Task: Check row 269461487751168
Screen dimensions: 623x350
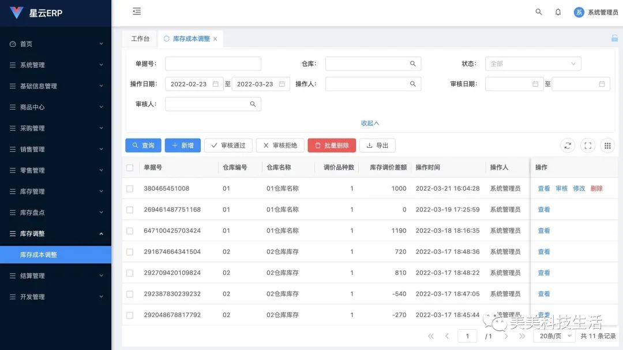Action: (x=130, y=210)
